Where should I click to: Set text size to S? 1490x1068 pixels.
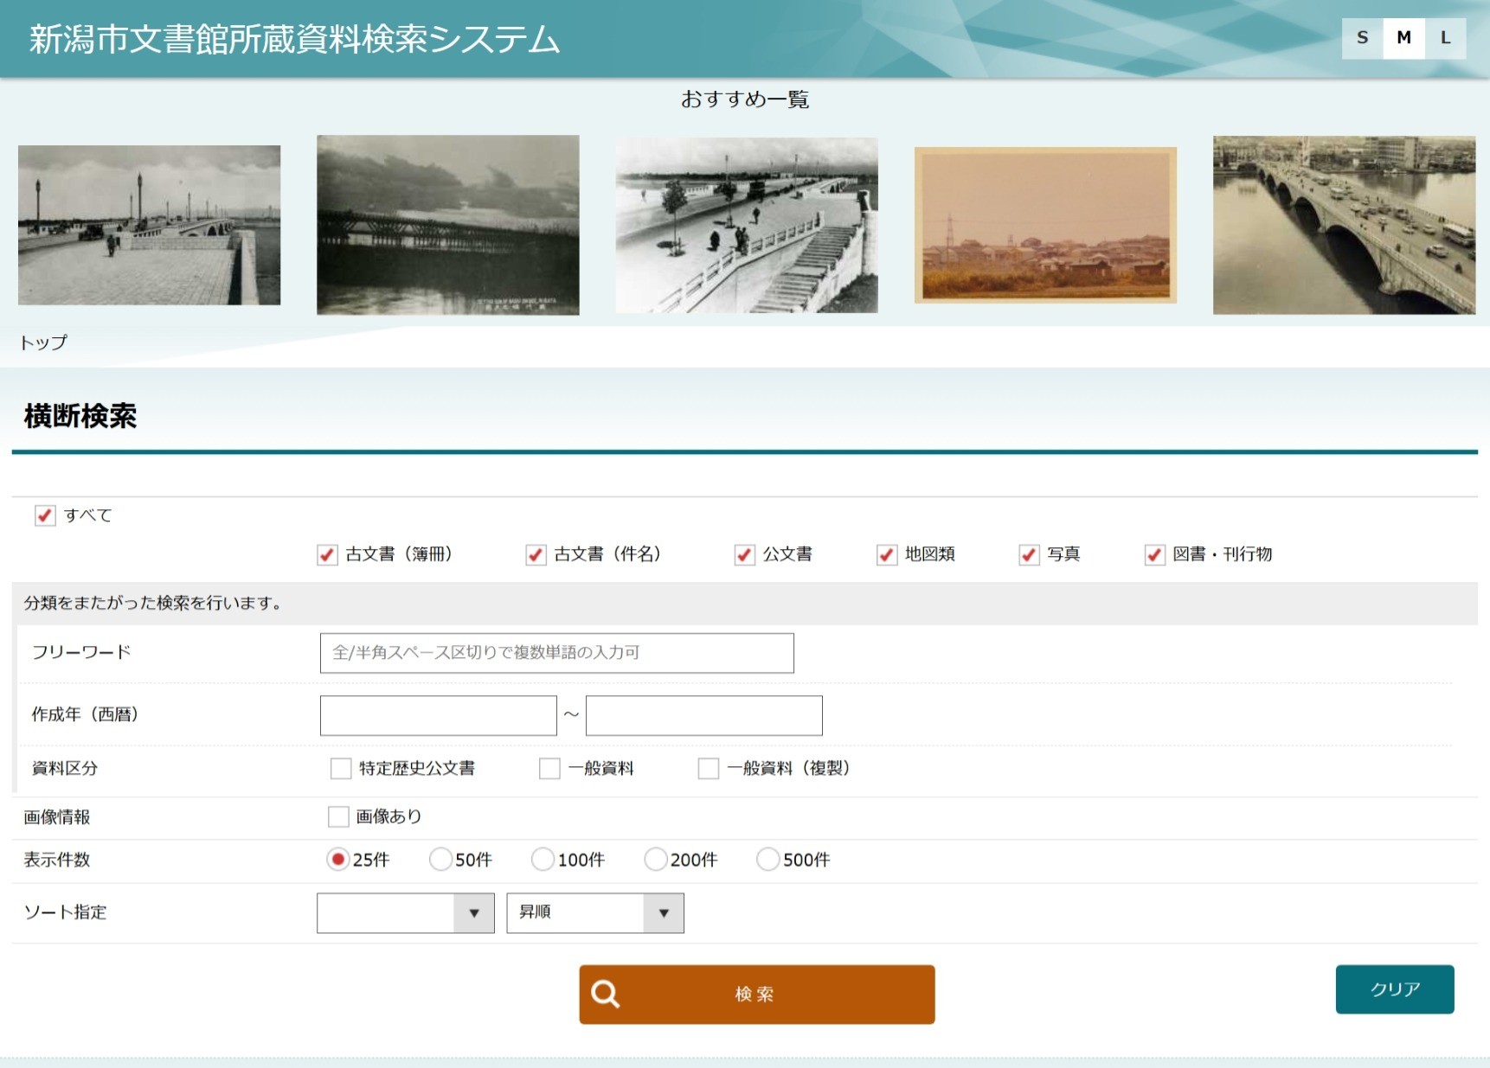click(1362, 38)
